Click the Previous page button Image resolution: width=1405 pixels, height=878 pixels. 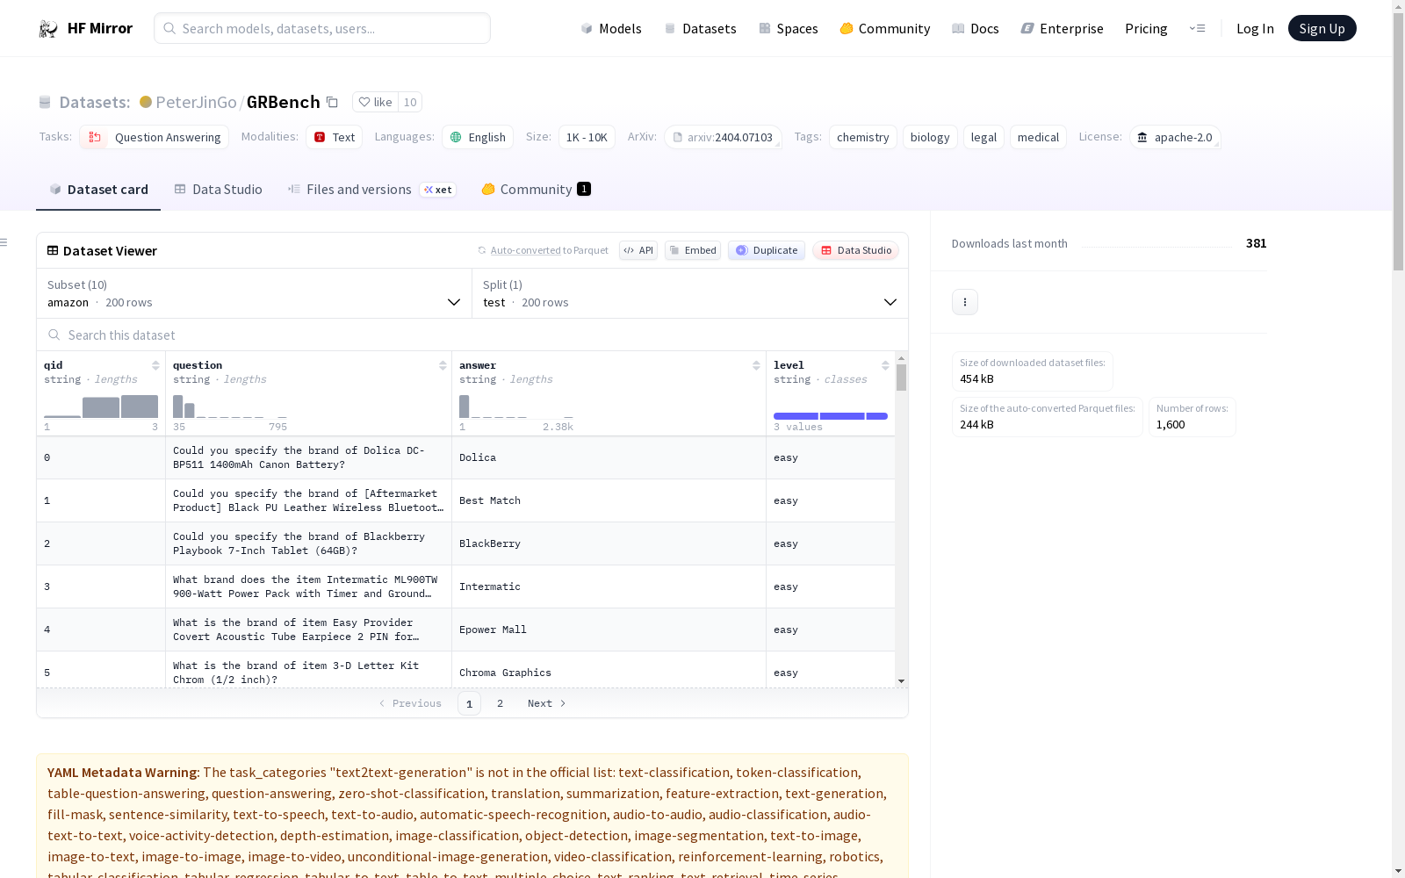410,703
